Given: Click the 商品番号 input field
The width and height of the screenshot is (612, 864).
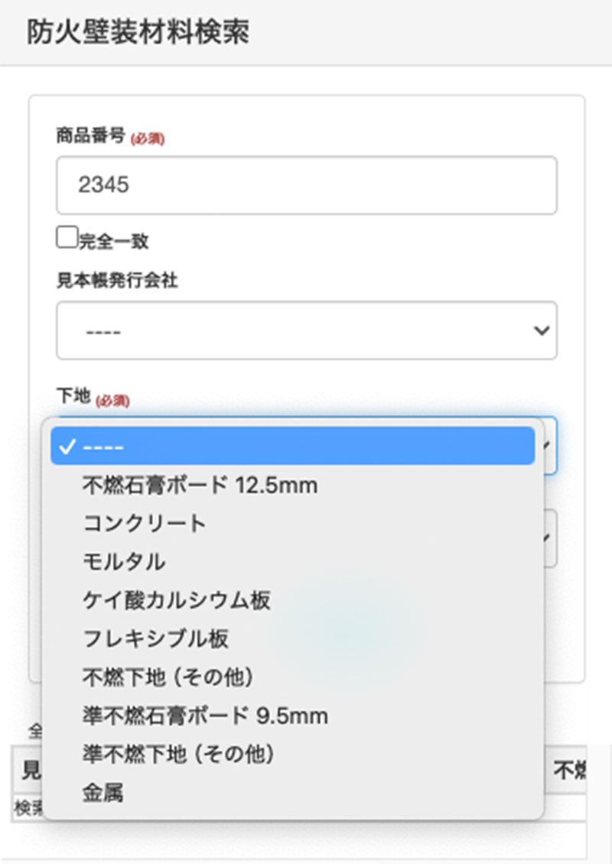Looking at the screenshot, I should click(306, 185).
